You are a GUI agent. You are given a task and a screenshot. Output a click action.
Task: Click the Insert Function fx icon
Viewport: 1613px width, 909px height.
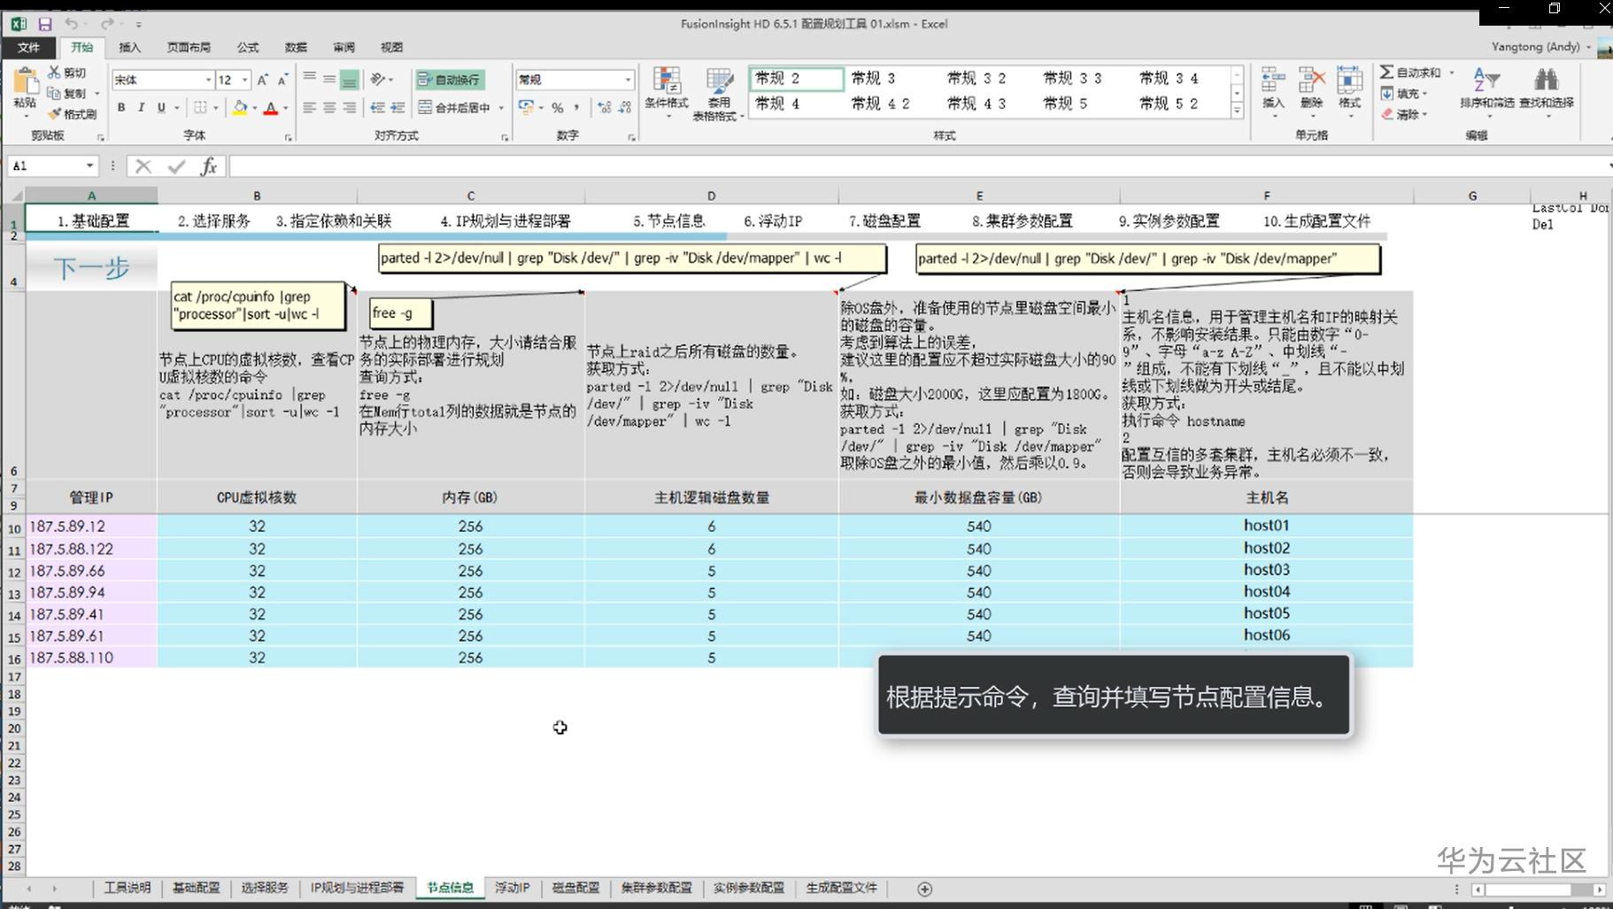tap(209, 166)
